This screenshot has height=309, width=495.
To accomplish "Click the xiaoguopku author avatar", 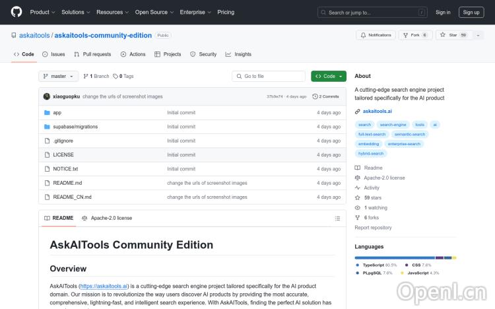I will tap(47, 96).
